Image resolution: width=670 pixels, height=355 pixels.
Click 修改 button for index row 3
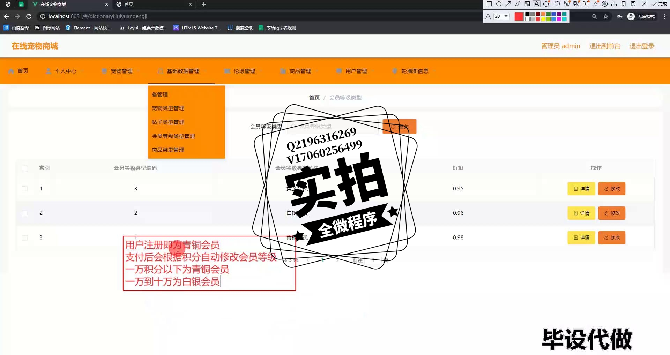pos(612,237)
